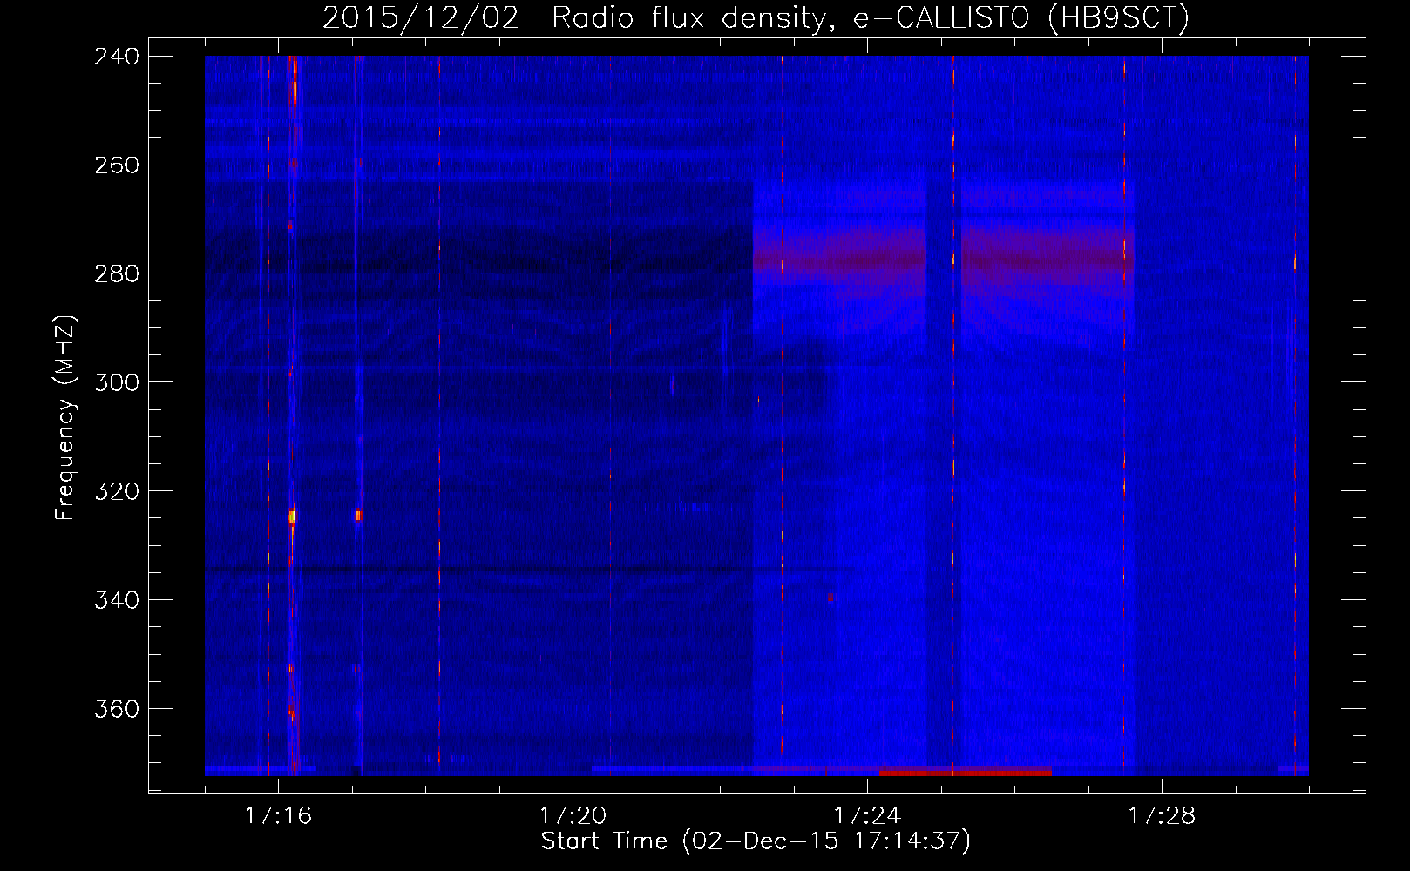Click the bright yellow spot near 325 MHz at 17:16
The image size is (1410, 871).
tap(293, 516)
